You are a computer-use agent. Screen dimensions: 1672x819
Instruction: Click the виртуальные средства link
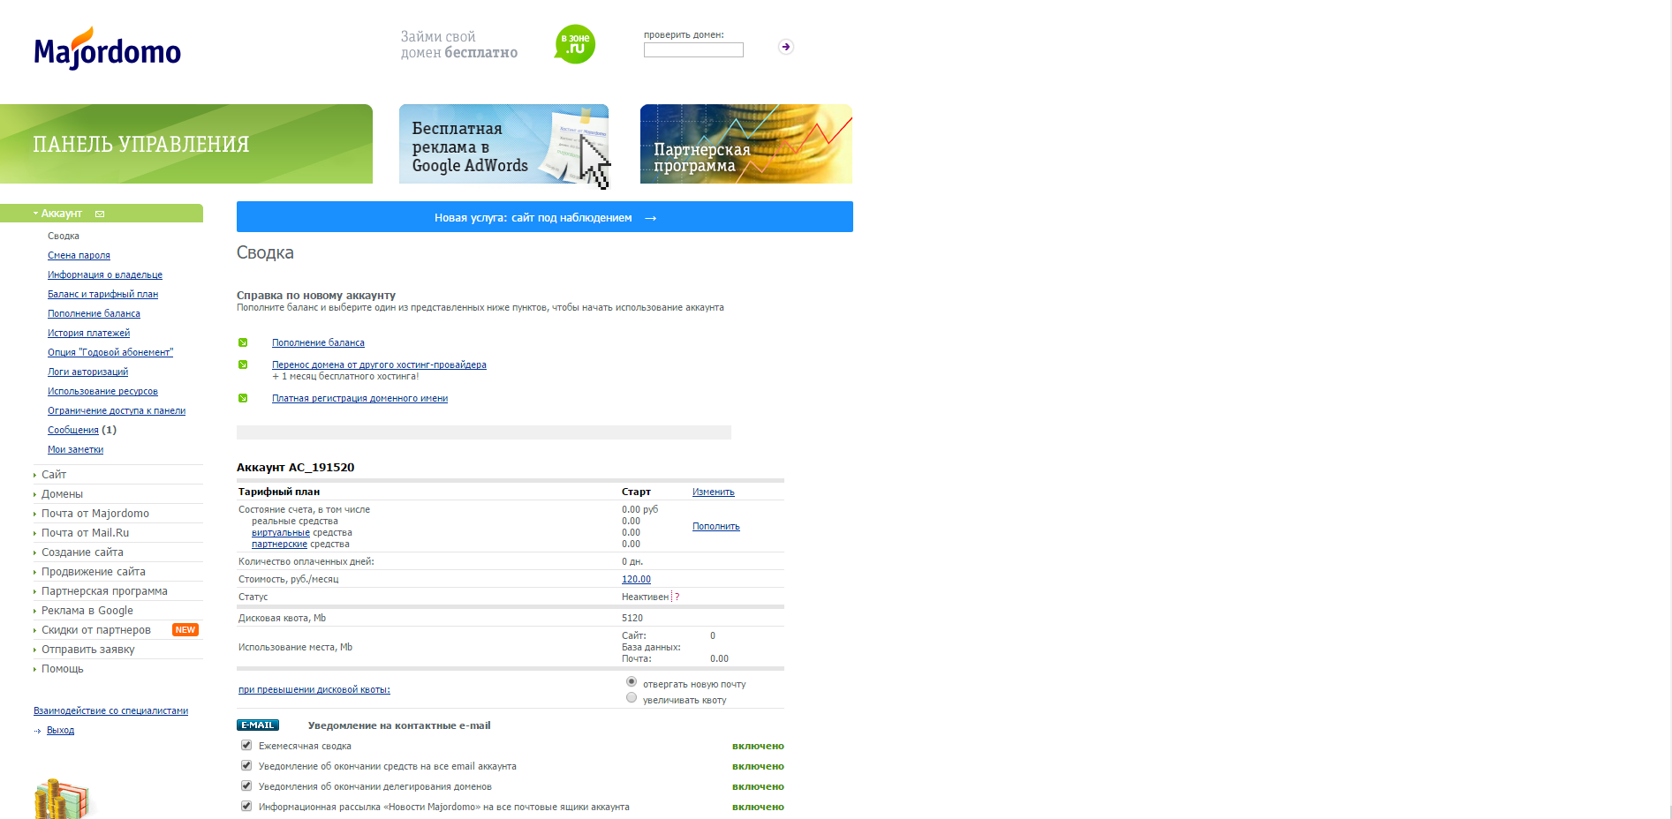[281, 532]
